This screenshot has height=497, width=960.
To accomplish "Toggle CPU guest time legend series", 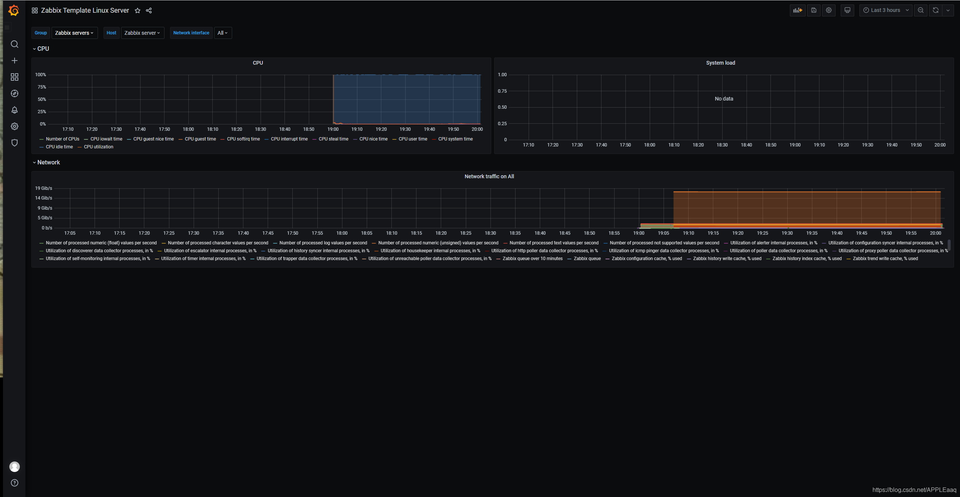I will tap(200, 139).
